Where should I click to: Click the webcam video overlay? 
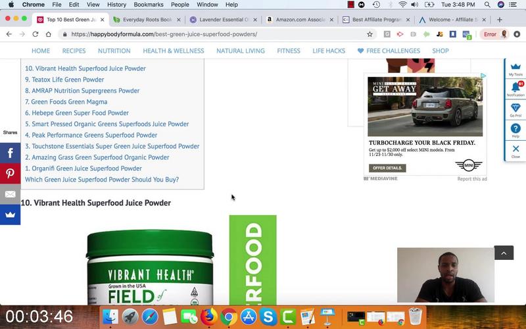tap(446, 275)
